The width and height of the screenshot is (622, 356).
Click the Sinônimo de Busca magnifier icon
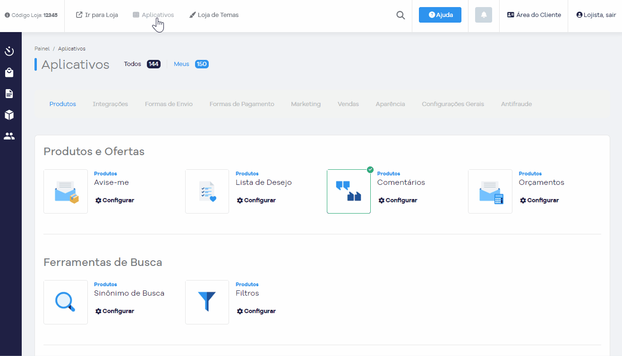pos(66,302)
